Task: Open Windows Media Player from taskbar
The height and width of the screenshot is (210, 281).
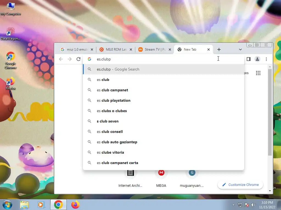Action: [41, 205]
